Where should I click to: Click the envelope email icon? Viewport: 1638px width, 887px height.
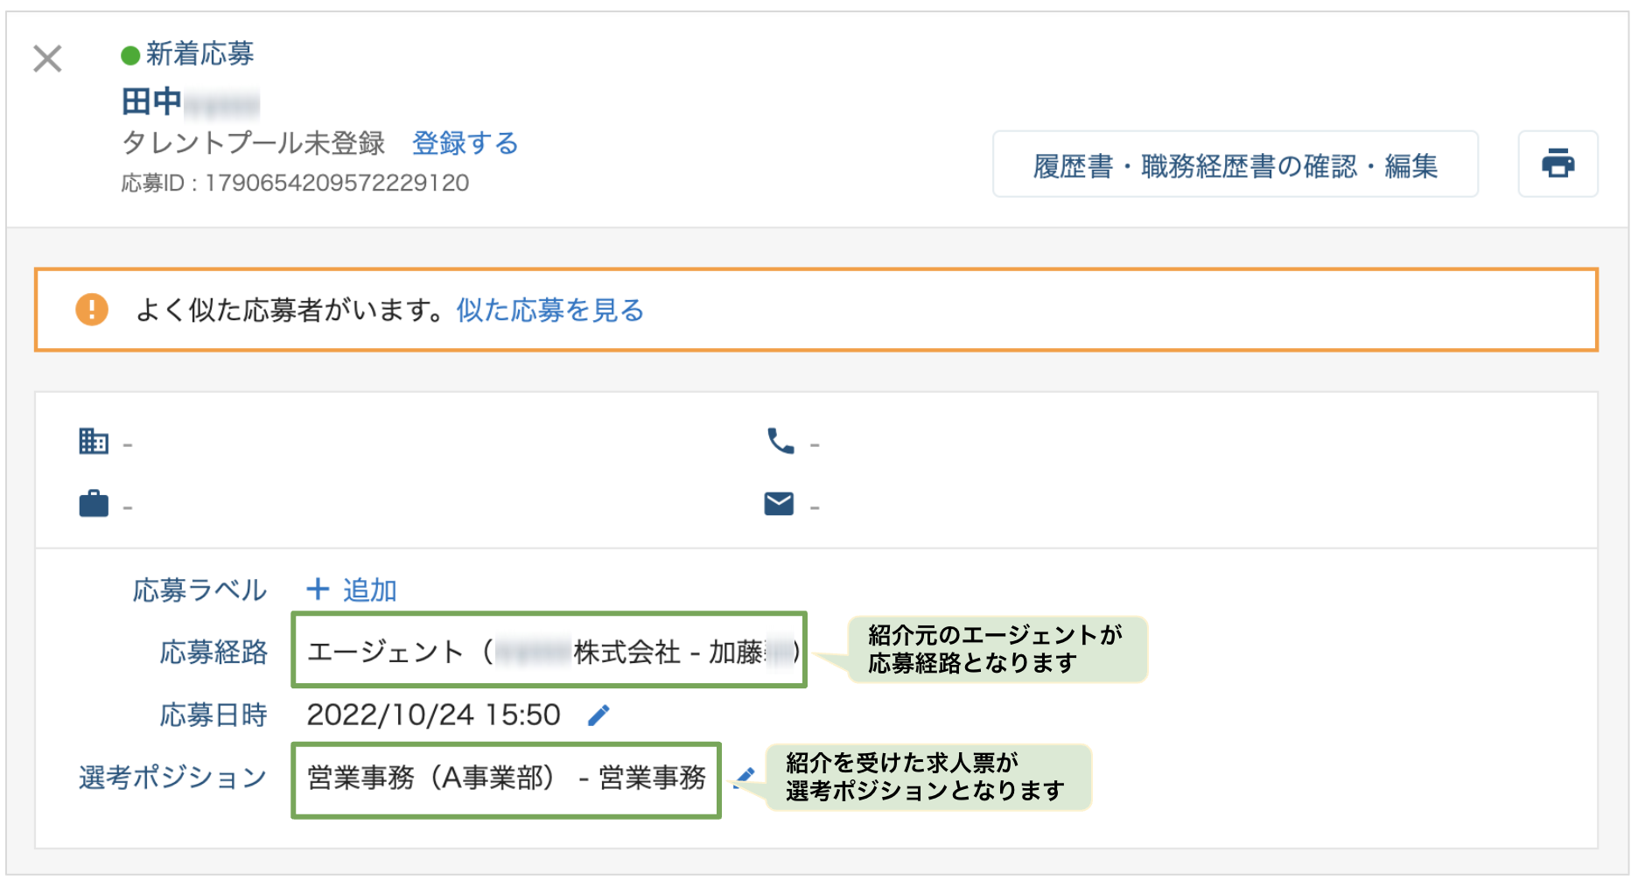coord(779,504)
